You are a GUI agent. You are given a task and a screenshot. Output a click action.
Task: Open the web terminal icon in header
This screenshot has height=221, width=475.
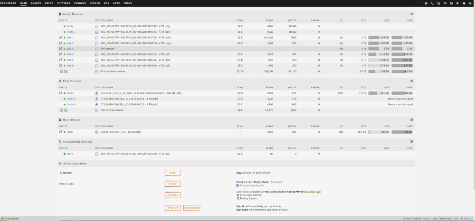click(432, 3)
